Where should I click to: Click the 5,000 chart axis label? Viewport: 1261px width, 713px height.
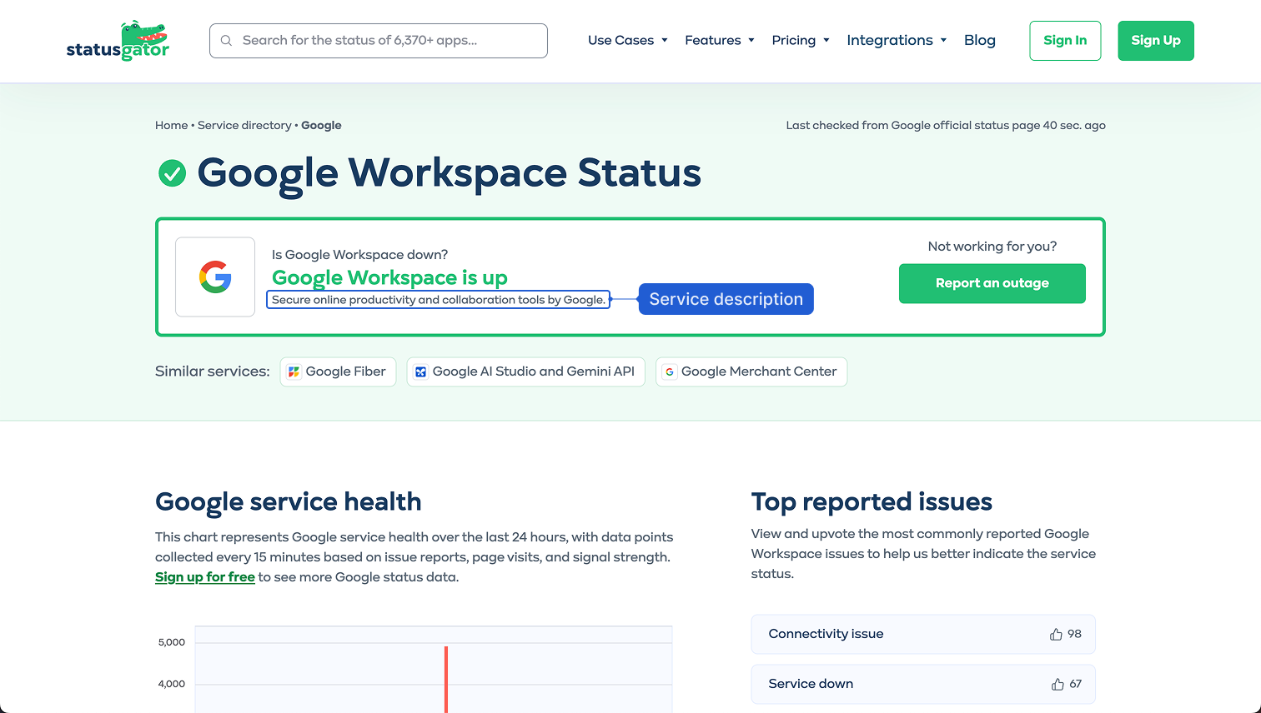pos(172,642)
